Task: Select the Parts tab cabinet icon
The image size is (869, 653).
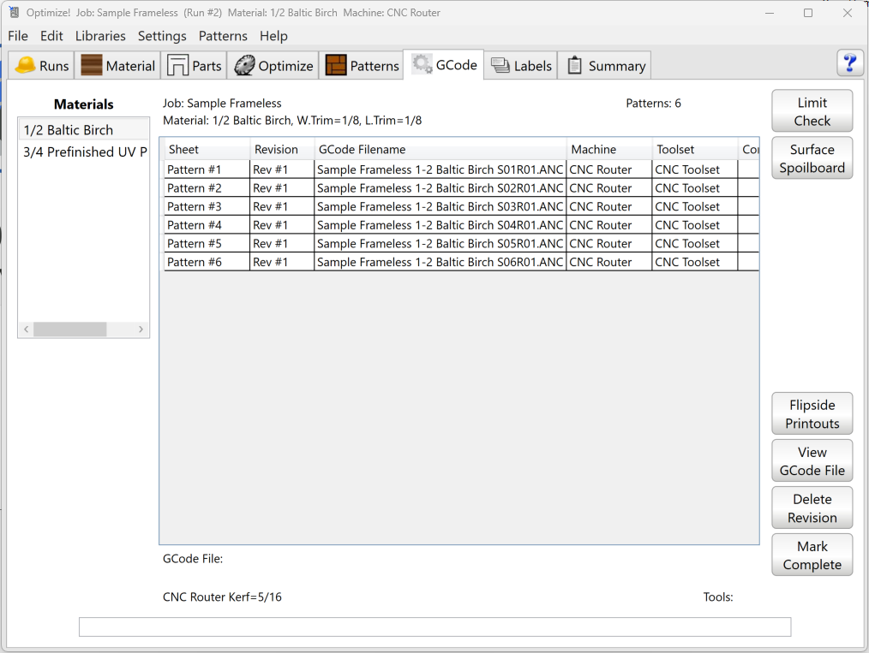Action: [178, 66]
